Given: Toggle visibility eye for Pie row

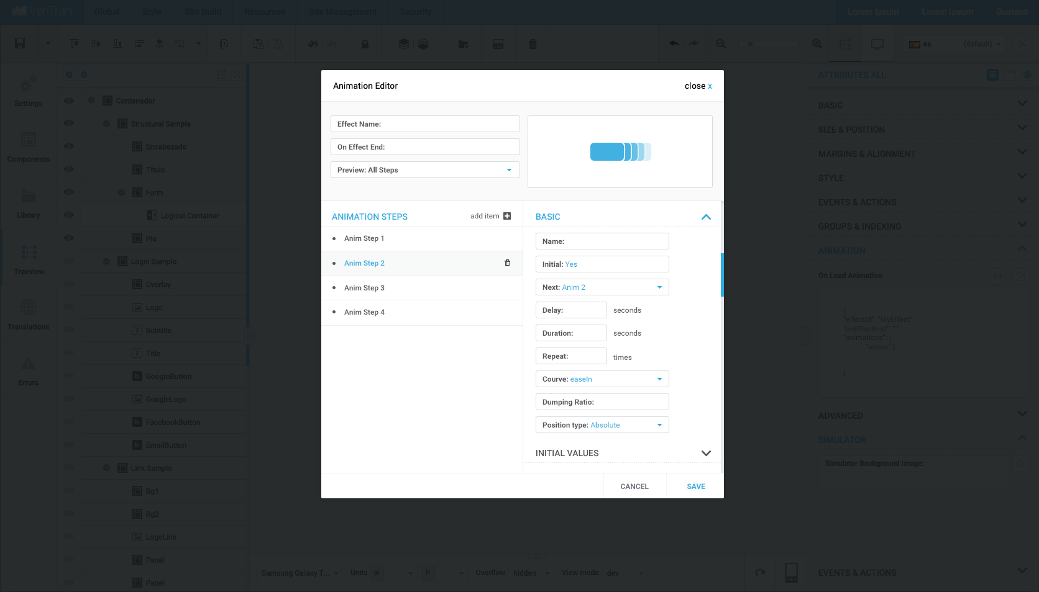Looking at the screenshot, I should pos(69,238).
